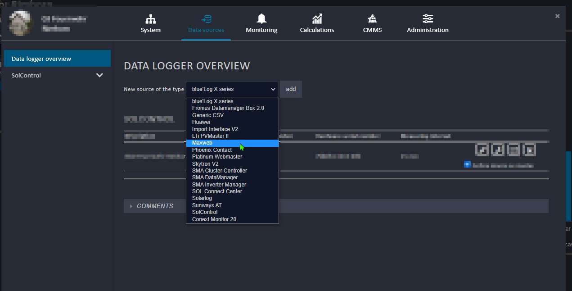Select the highlighted Maxweb option
The width and height of the screenshot is (572, 291).
(x=232, y=143)
